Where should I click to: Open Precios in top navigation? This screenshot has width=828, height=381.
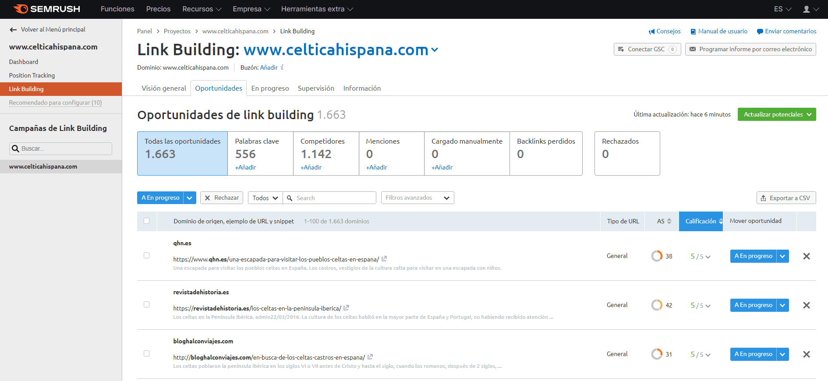(x=158, y=9)
